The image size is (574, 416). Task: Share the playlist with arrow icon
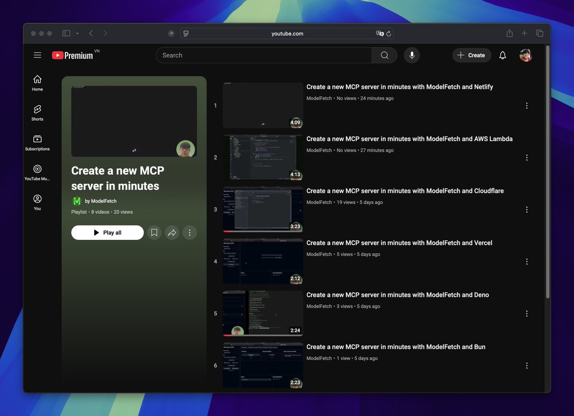click(172, 233)
